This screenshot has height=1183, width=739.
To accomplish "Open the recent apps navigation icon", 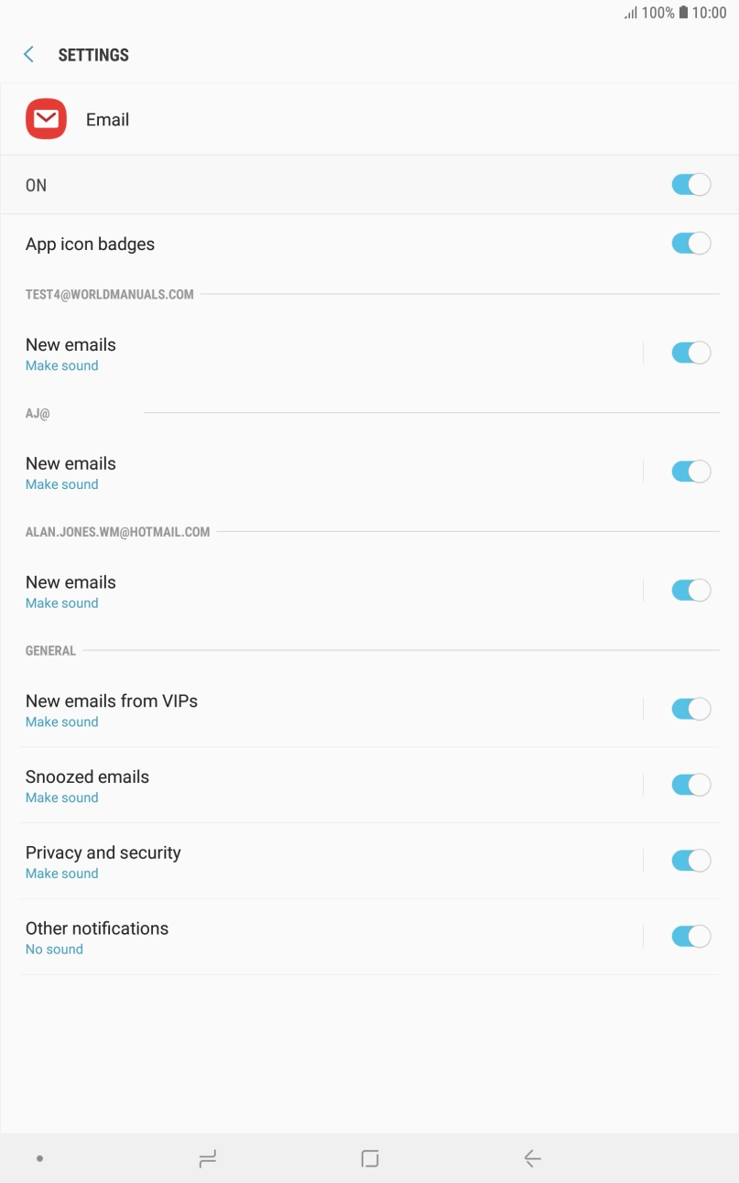I will click(207, 1159).
